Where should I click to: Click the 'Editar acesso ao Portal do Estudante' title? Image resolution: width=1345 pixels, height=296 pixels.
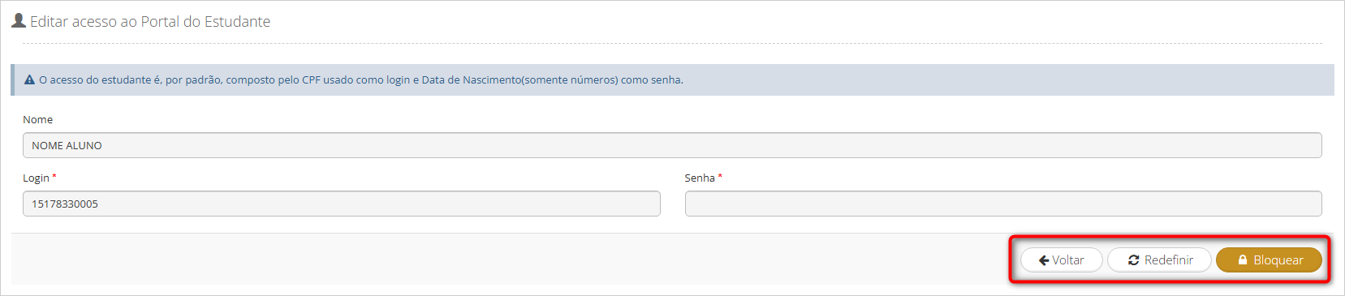click(x=150, y=21)
